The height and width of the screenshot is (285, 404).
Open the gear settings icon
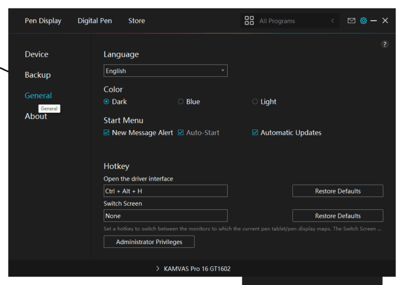point(363,21)
